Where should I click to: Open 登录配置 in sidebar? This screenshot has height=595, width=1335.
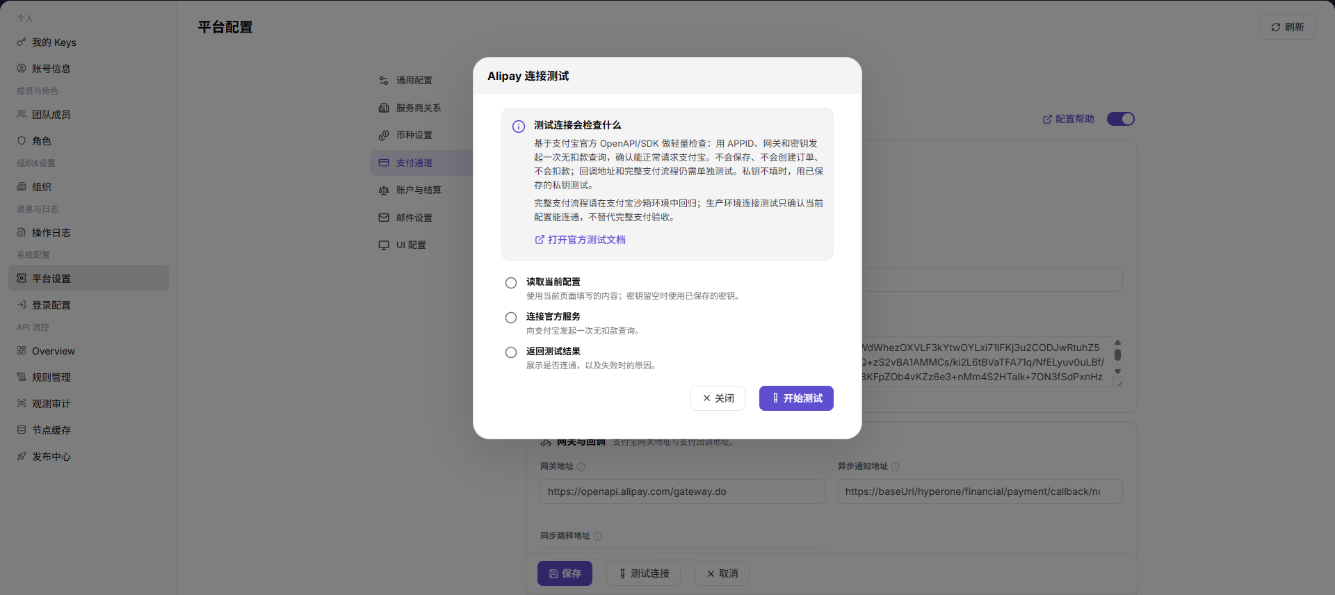pyautogui.click(x=88, y=305)
